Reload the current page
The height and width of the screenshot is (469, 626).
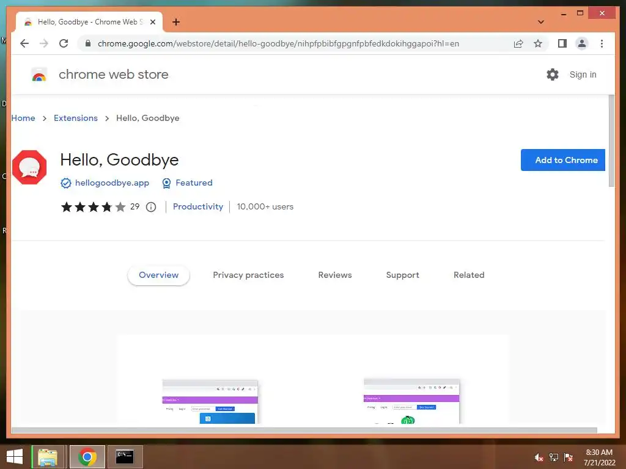tap(64, 43)
